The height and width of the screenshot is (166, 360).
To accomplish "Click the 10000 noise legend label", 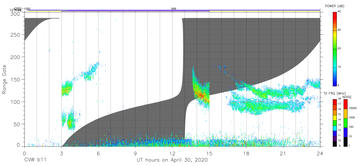I will tap(352, 108).
